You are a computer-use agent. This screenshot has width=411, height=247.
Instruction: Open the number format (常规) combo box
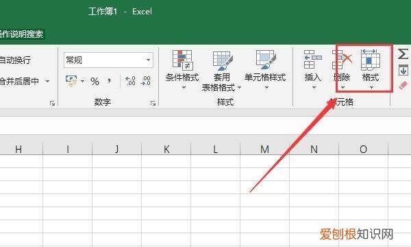pyautogui.click(x=108, y=60)
